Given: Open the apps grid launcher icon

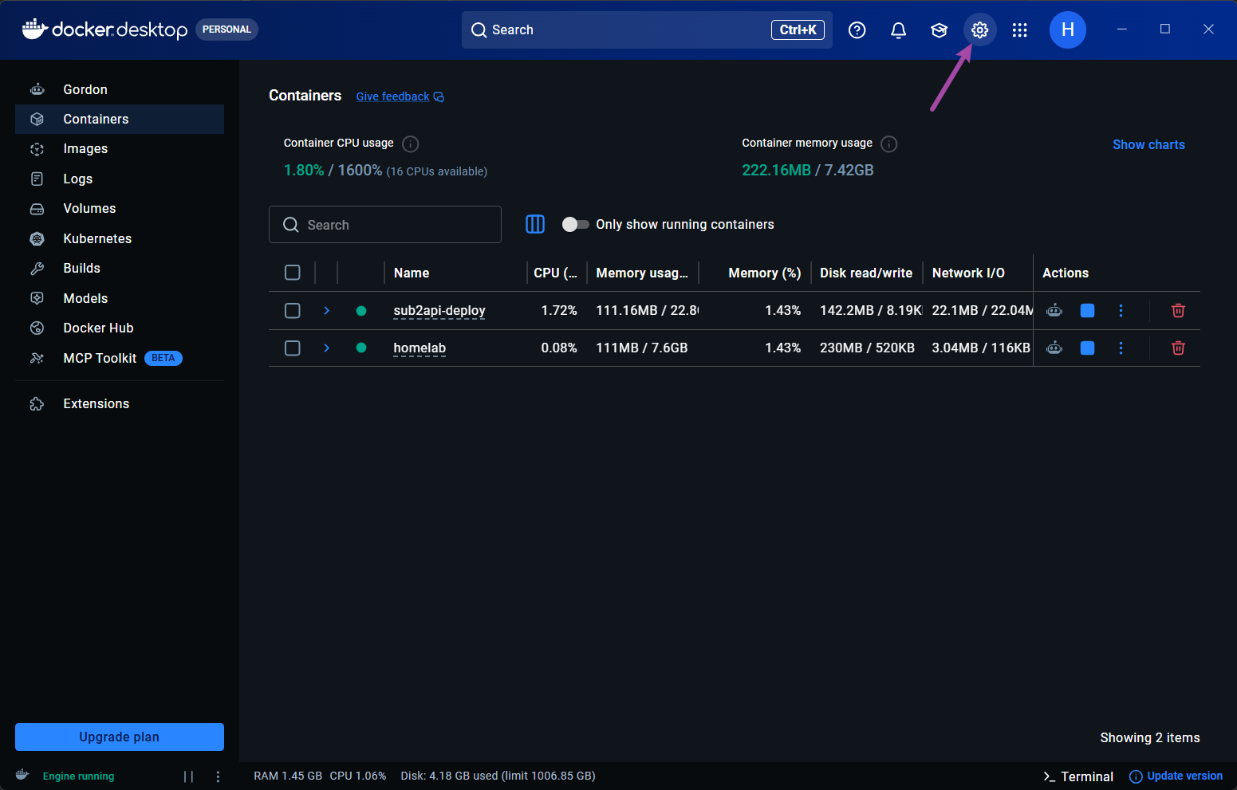Looking at the screenshot, I should pos(1019,30).
